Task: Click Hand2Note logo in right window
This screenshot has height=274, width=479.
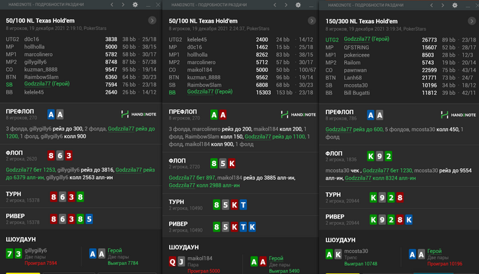Action: pos(458,115)
